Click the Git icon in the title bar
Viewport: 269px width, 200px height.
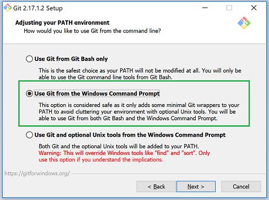8,8
